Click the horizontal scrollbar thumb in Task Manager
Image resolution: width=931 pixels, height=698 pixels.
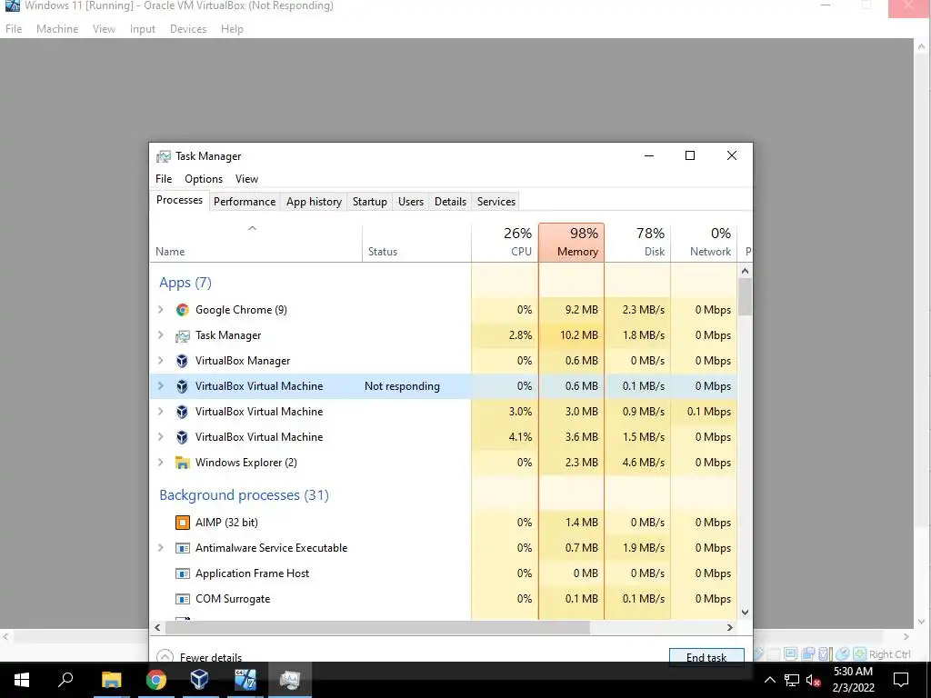(377, 627)
